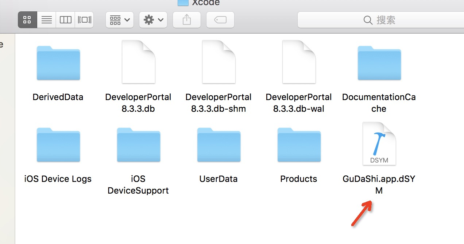This screenshot has height=244, width=464.
Task: Open the item arrangement dropdown
Action: (x=120, y=20)
